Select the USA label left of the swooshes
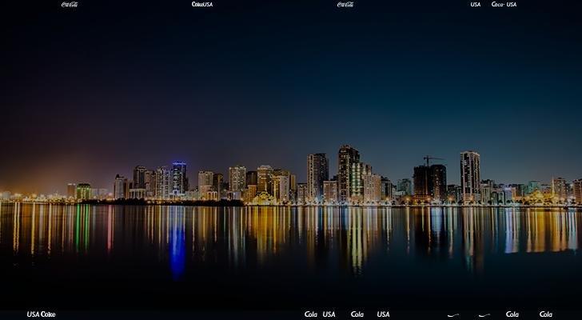The image size is (582, 320). 383,314
